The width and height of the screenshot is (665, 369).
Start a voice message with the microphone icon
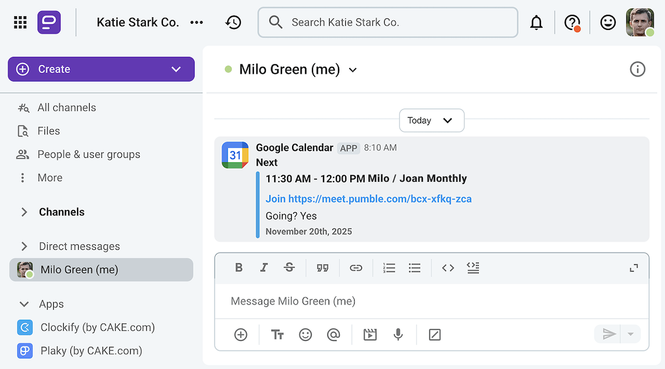[x=398, y=335]
